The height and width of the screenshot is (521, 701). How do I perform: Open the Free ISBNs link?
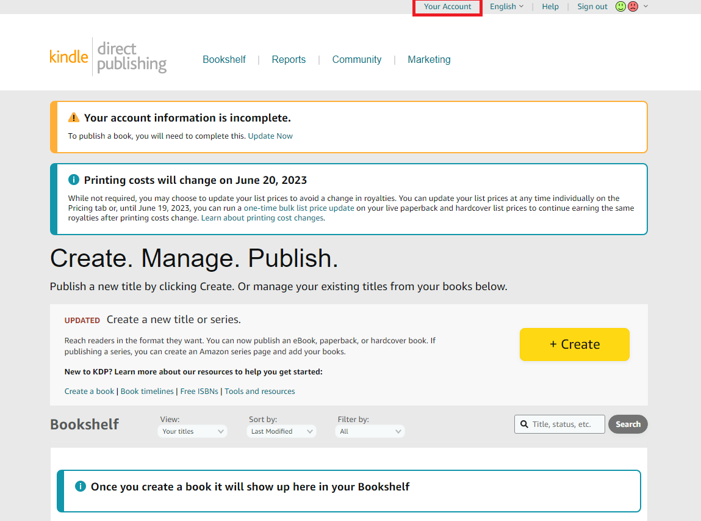(x=200, y=391)
